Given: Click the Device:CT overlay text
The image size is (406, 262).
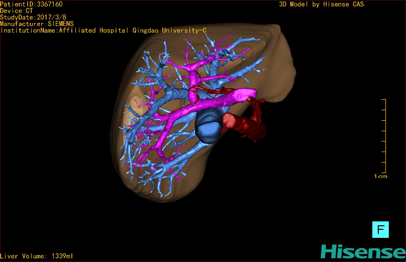Looking at the screenshot, I should 16,11.
